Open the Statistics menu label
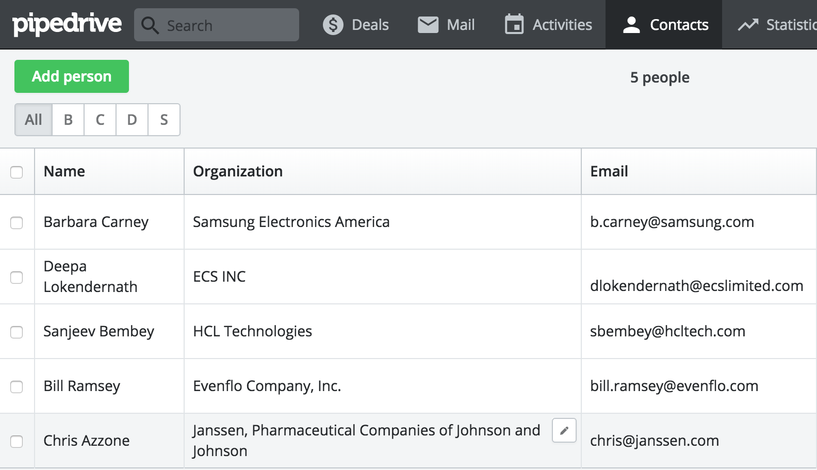 [792, 25]
